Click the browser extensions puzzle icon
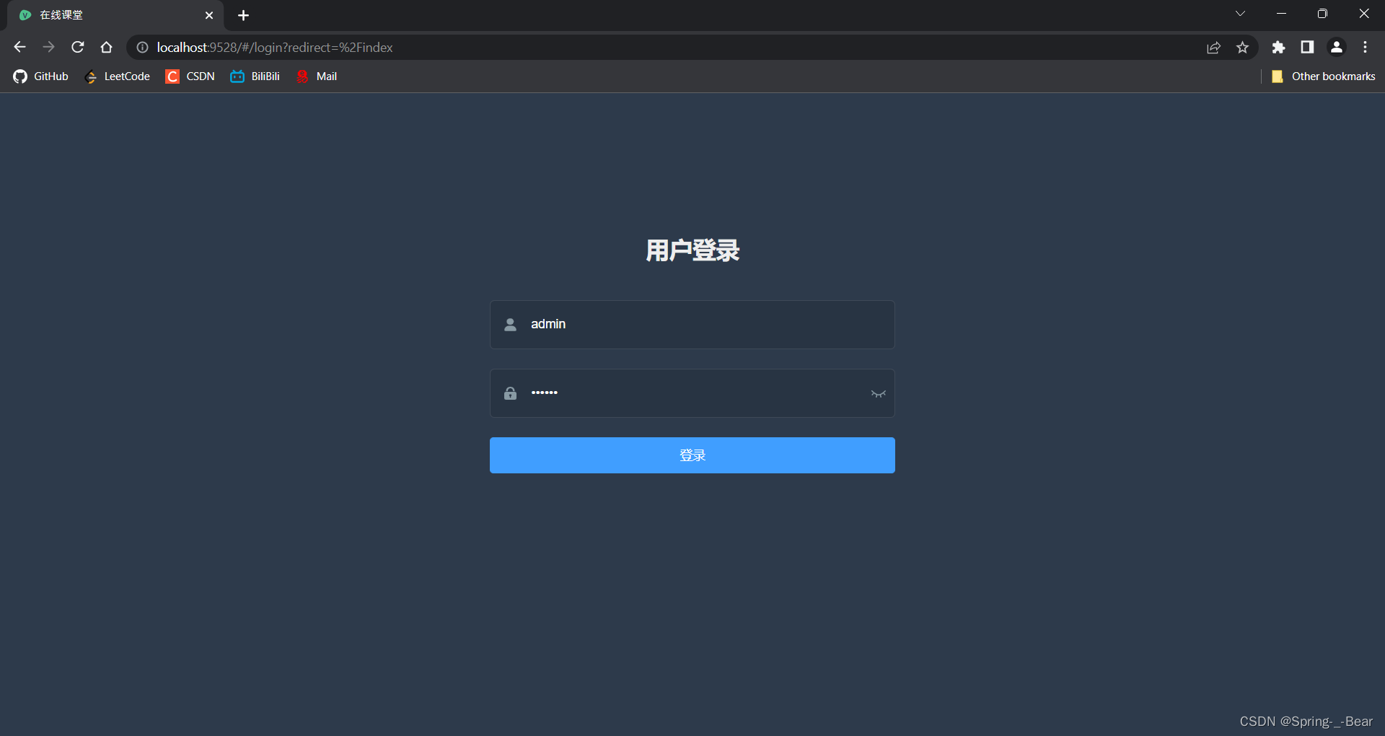This screenshot has width=1385, height=736. (x=1278, y=47)
